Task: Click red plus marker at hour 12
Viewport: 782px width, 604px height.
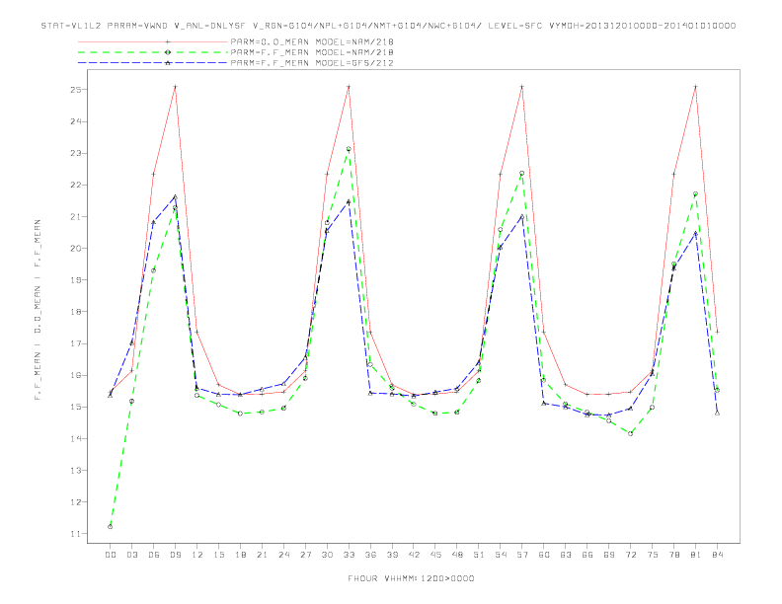Action: tap(197, 332)
